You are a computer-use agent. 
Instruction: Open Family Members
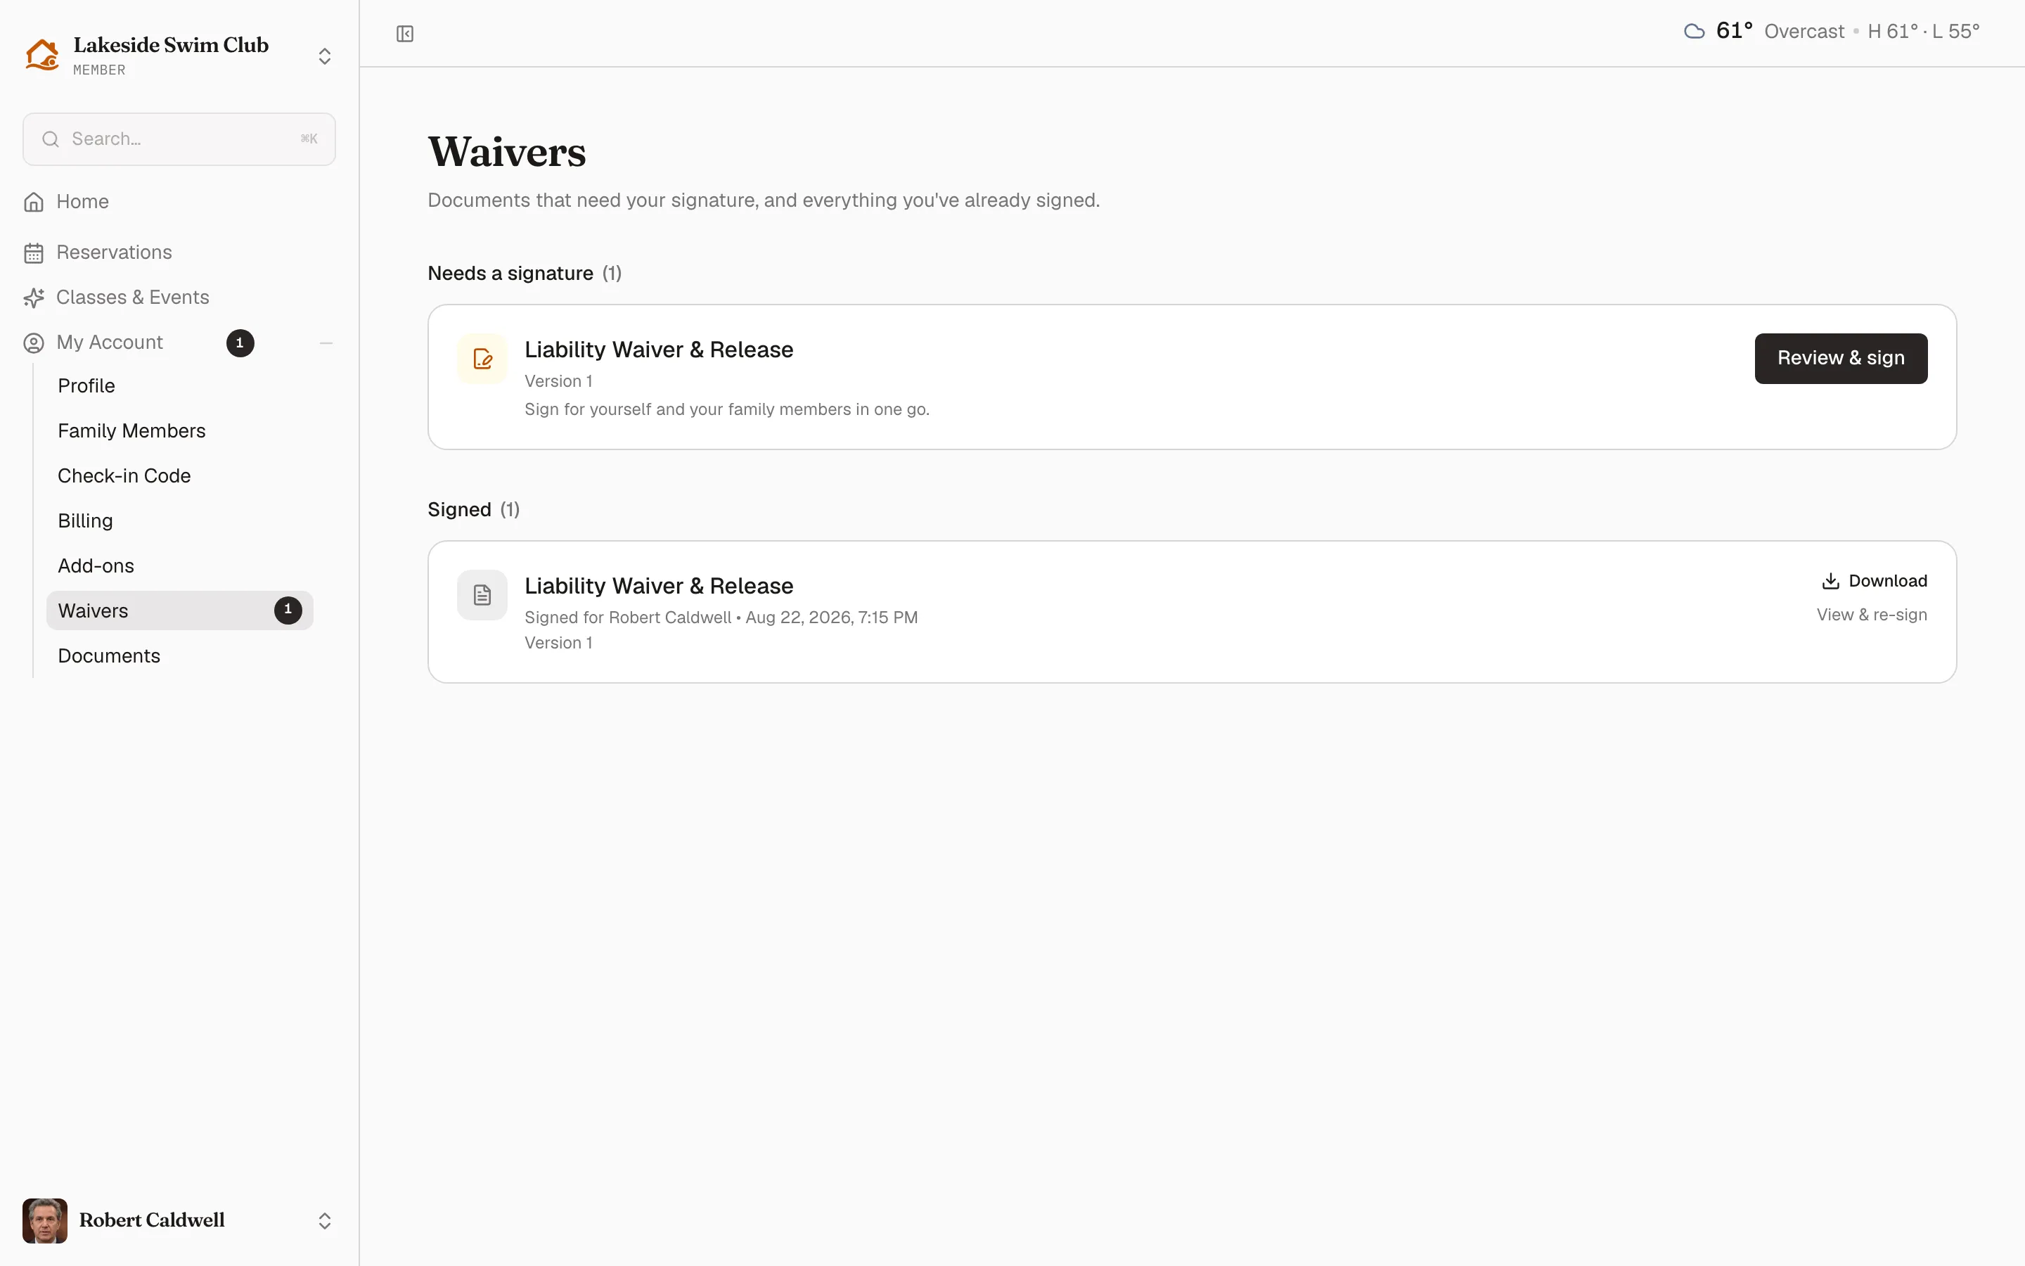click(x=180, y=431)
